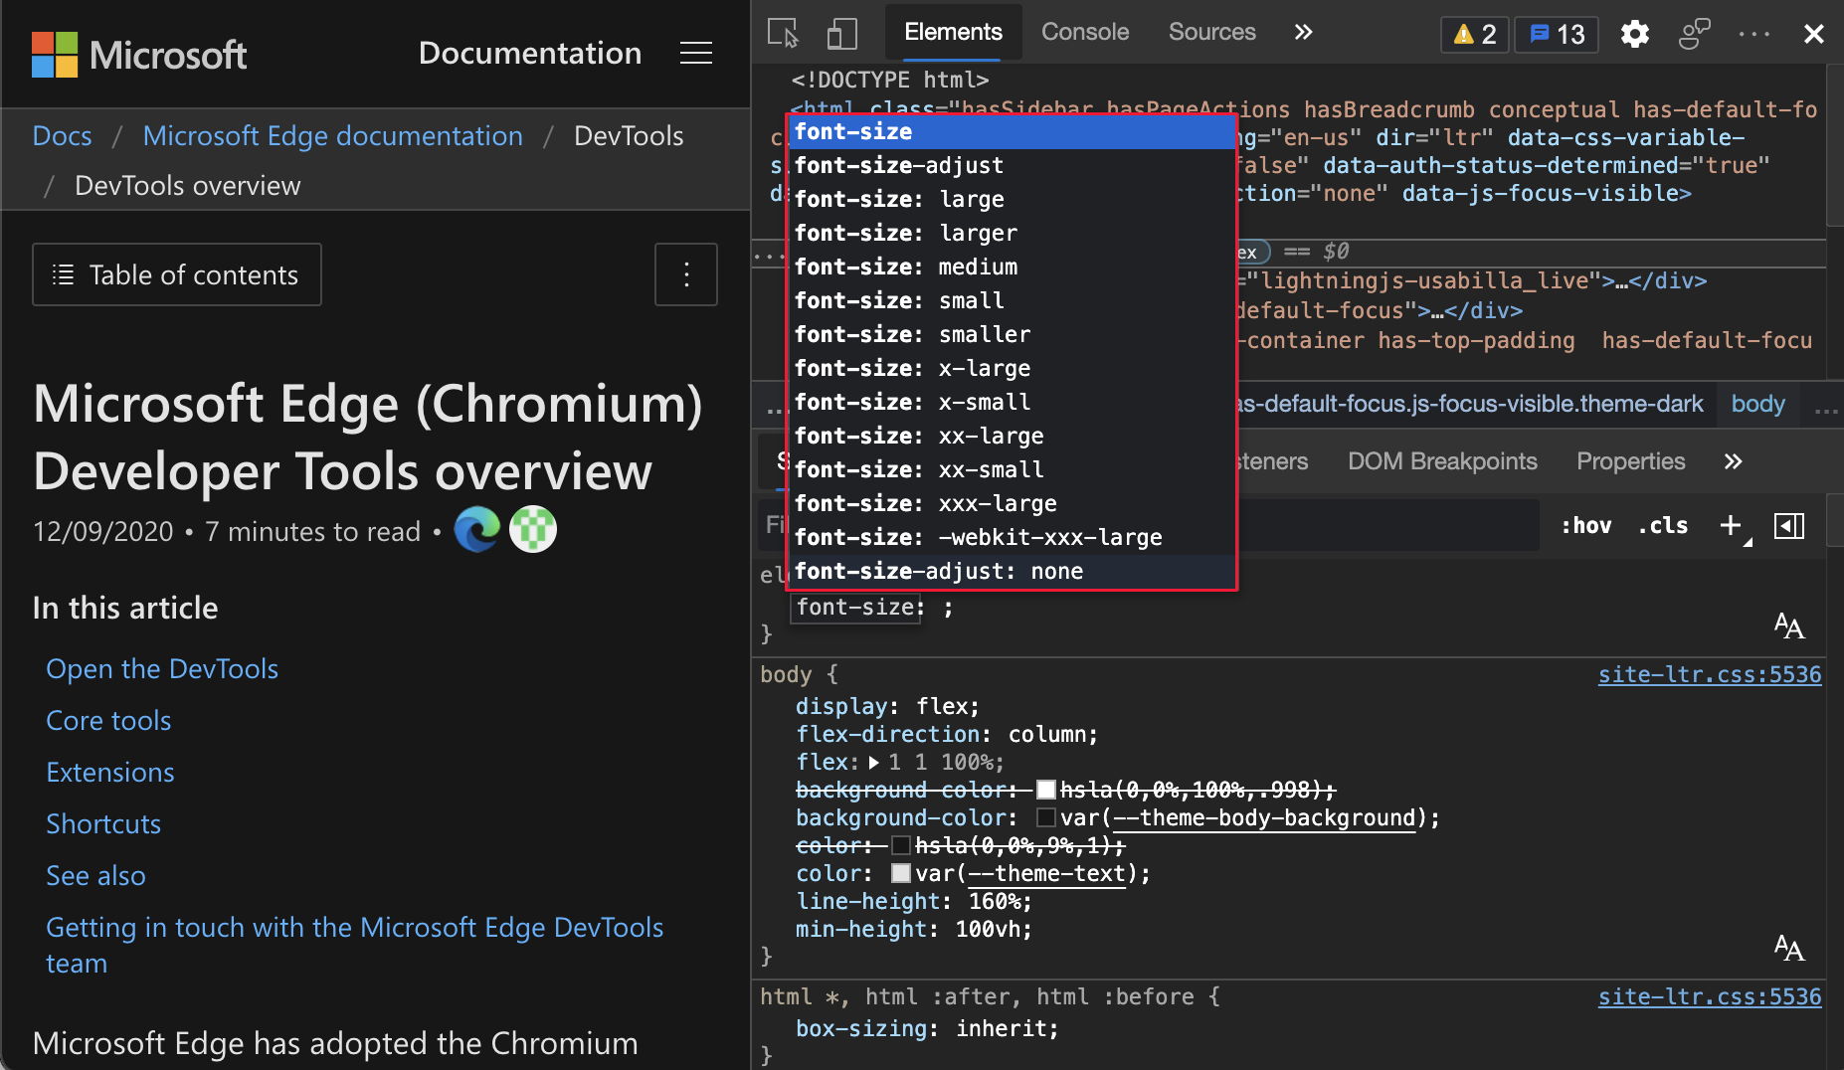1844x1070 pixels.
Task: Open the DevTools customize menu with three dots
Action: (1754, 33)
